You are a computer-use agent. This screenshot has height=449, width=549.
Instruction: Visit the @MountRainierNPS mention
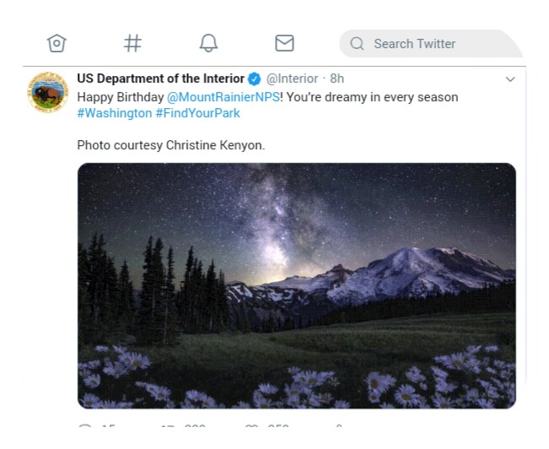223,97
